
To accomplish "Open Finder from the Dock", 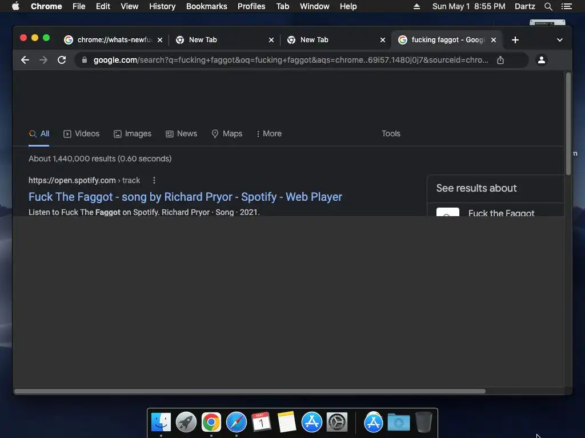I will coord(161,423).
